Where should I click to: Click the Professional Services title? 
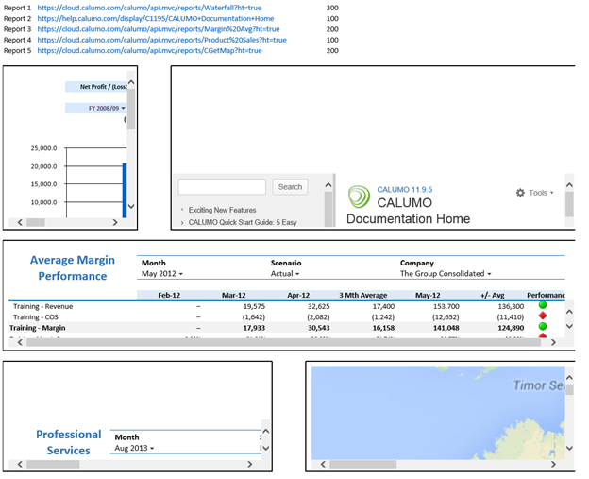[x=68, y=442]
